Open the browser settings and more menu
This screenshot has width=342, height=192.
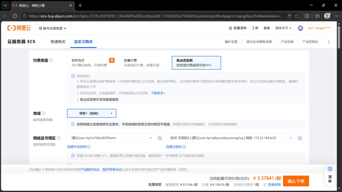336,16
